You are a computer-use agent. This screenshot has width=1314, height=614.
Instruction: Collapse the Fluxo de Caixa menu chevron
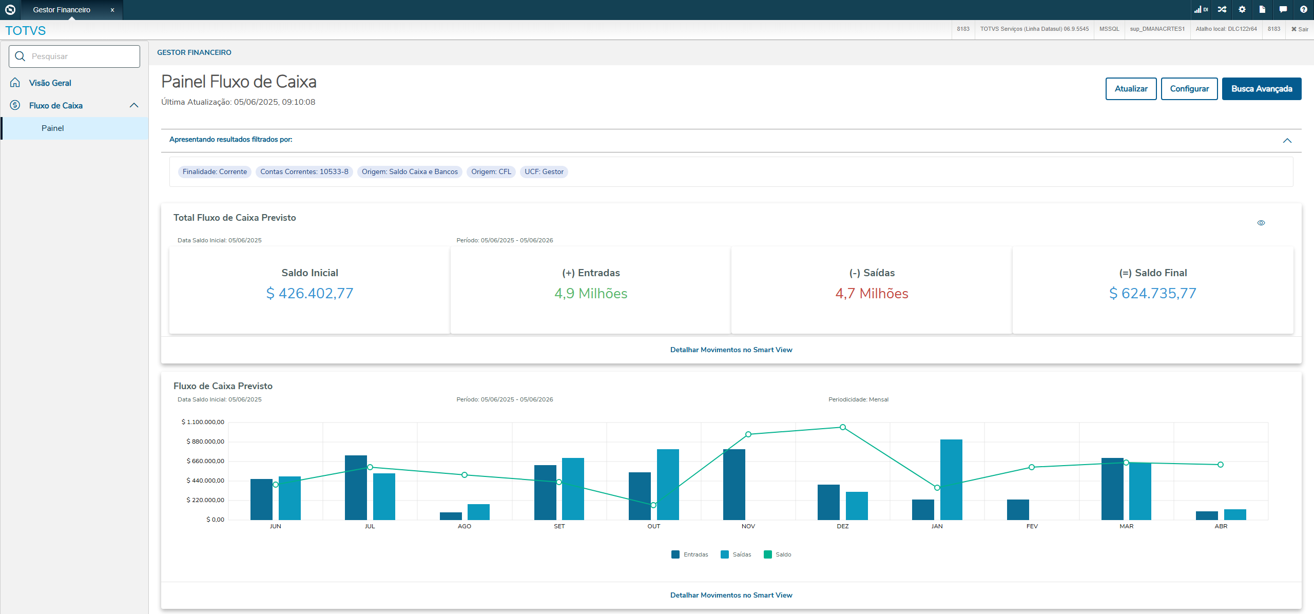[134, 105]
